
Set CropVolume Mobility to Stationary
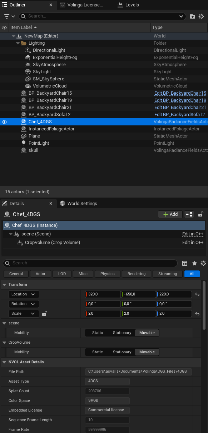[122, 352]
